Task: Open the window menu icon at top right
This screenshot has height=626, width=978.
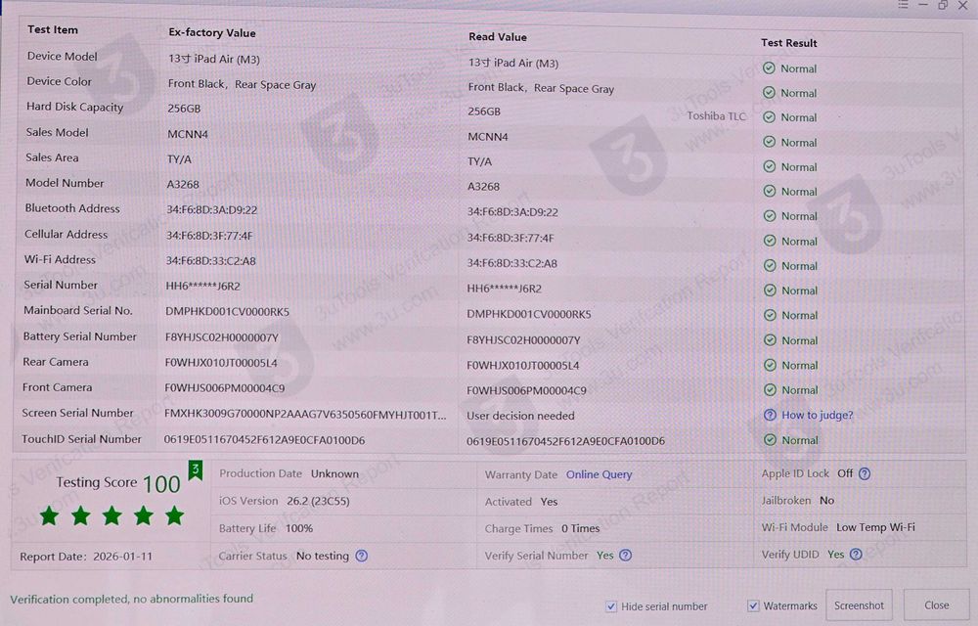Action: pos(903,4)
